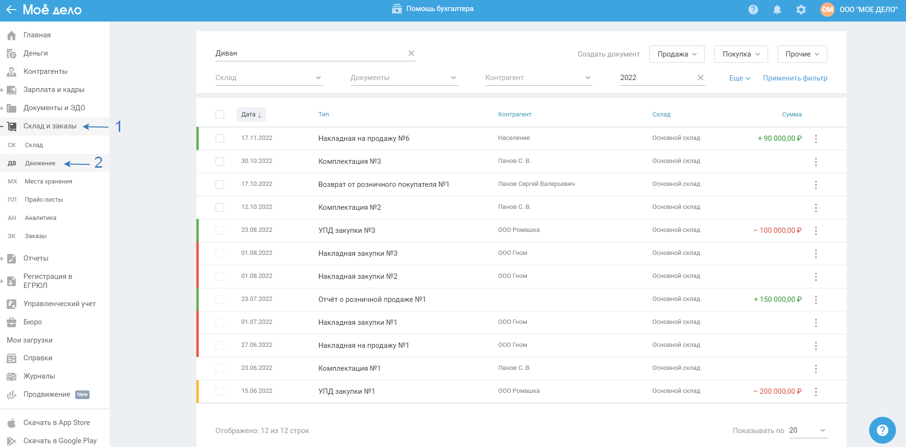Check the box for Комплектация №3 row
This screenshot has width=906, height=447.
(x=220, y=161)
